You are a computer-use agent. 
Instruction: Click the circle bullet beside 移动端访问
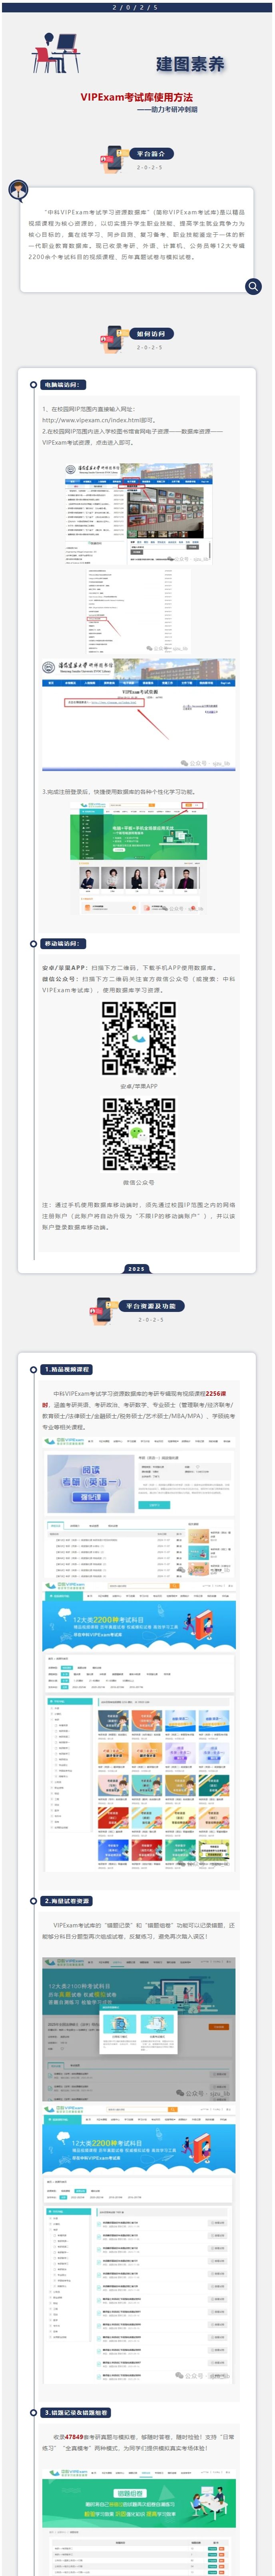pyautogui.click(x=33, y=944)
